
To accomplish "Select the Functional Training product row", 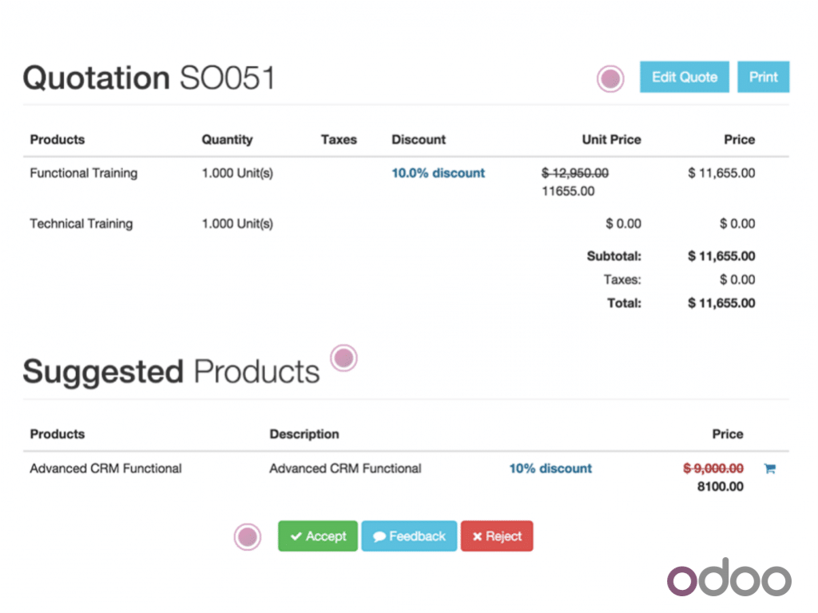I will (83, 173).
